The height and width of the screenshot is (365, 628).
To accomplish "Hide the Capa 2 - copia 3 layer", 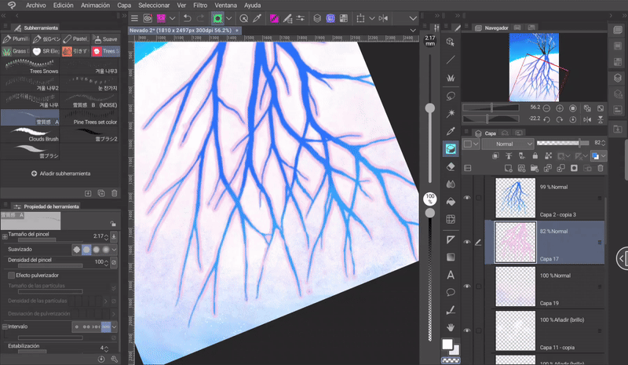I will [468, 199].
